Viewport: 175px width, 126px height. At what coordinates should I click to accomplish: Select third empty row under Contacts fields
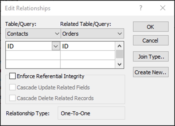(33, 64)
